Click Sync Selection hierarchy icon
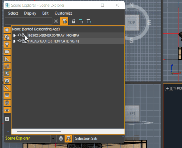The width and height of the screenshot is (182, 148). (x=89, y=21)
